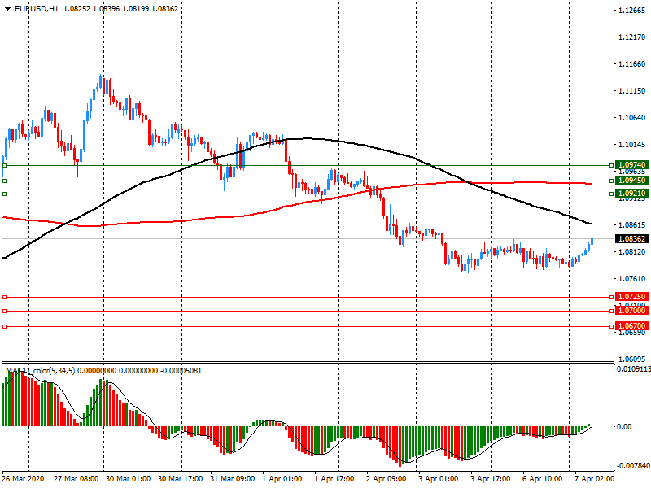The width and height of the screenshot is (651, 488).
Task: Click the 1.12665 price scale value
Action: (x=632, y=11)
